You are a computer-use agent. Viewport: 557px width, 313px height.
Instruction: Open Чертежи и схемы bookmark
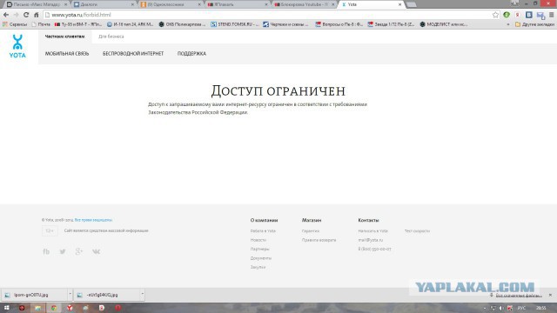(285, 24)
